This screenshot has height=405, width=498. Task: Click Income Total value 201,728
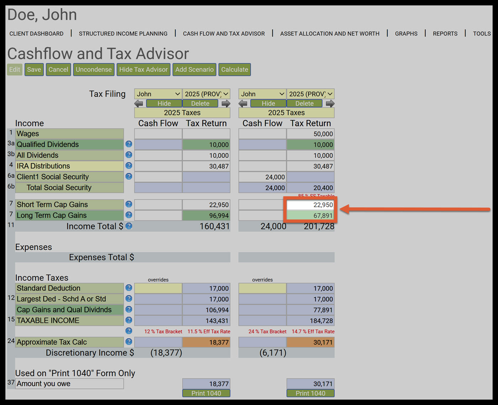319,226
